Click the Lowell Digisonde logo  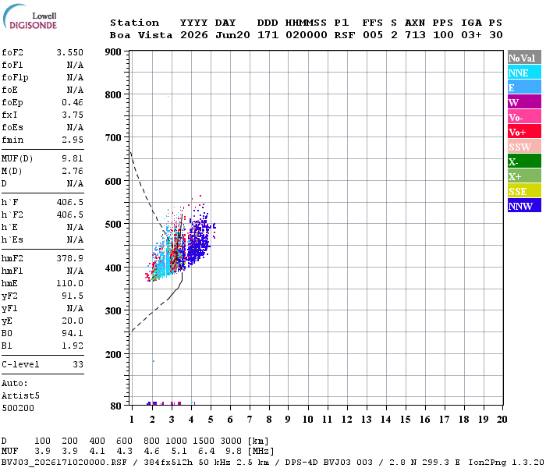[30, 16]
